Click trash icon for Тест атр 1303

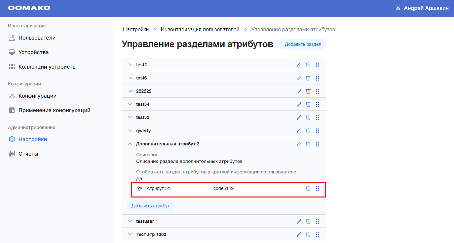308,235
